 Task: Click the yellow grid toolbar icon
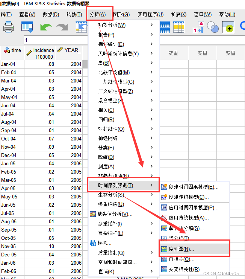click(178, 27)
